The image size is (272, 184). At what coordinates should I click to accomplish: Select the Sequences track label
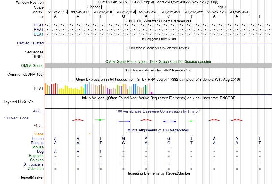[x=34, y=52]
